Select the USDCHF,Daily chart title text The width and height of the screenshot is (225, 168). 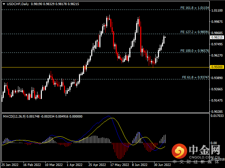click(18, 4)
